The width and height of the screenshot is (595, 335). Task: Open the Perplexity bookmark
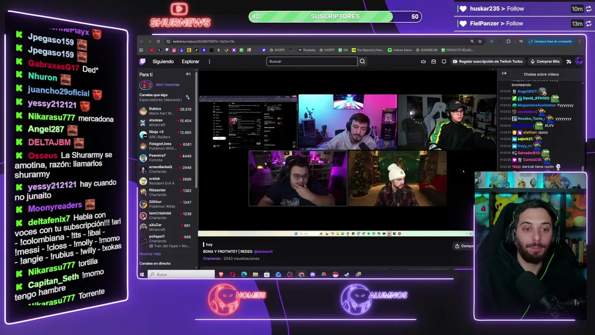point(307,50)
